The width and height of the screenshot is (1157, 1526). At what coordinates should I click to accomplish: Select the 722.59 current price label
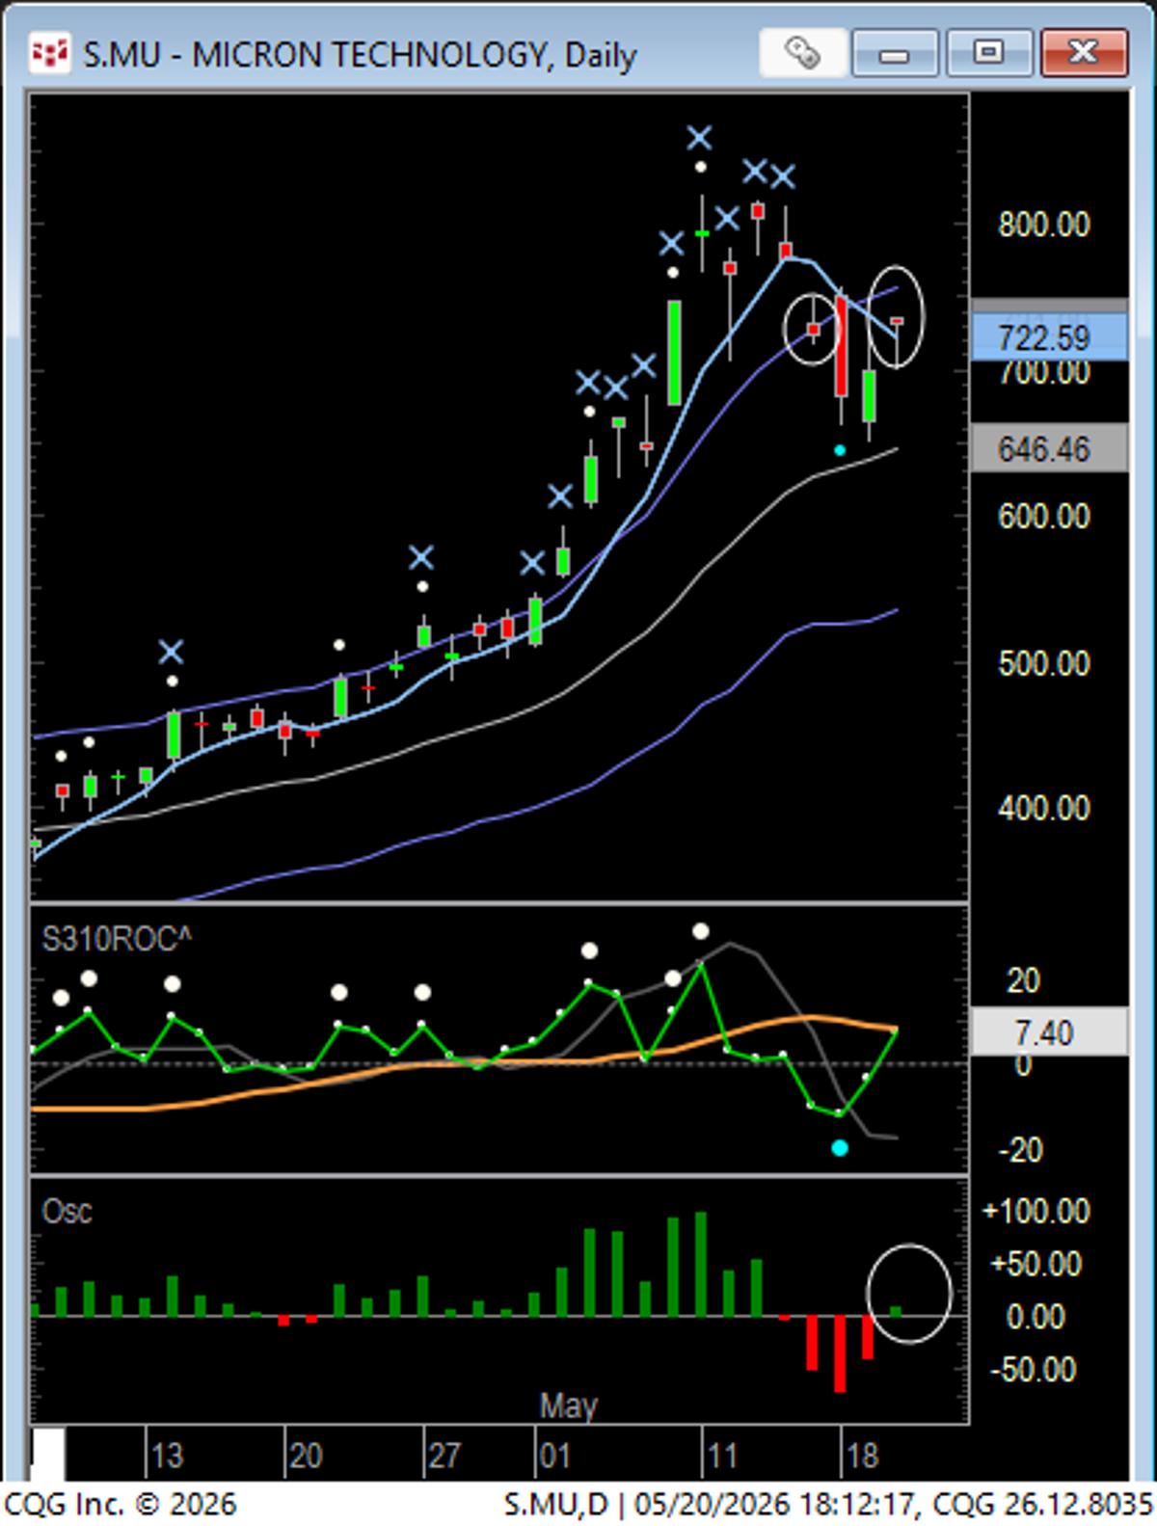(1048, 337)
